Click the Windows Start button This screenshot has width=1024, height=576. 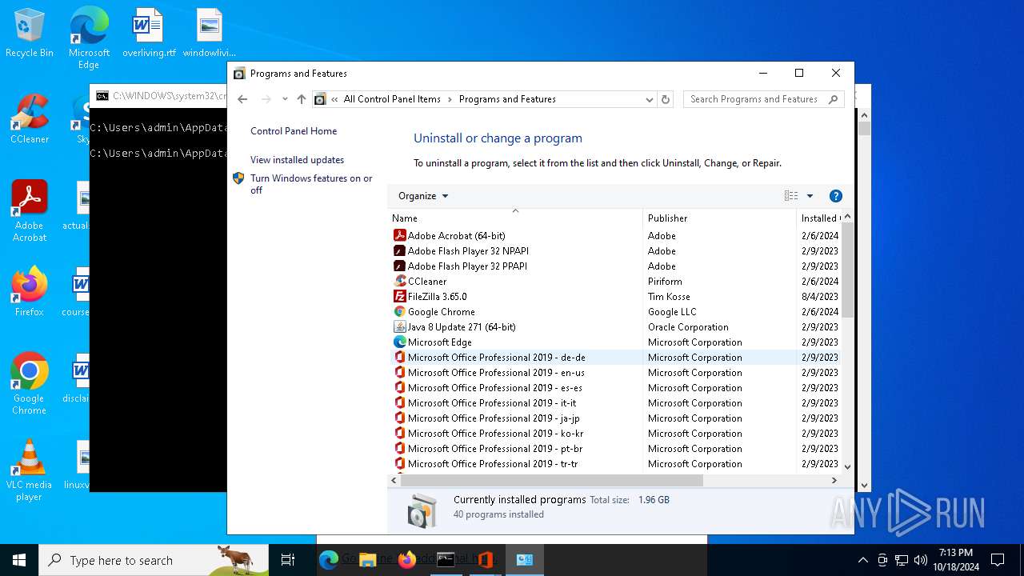[x=19, y=560]
